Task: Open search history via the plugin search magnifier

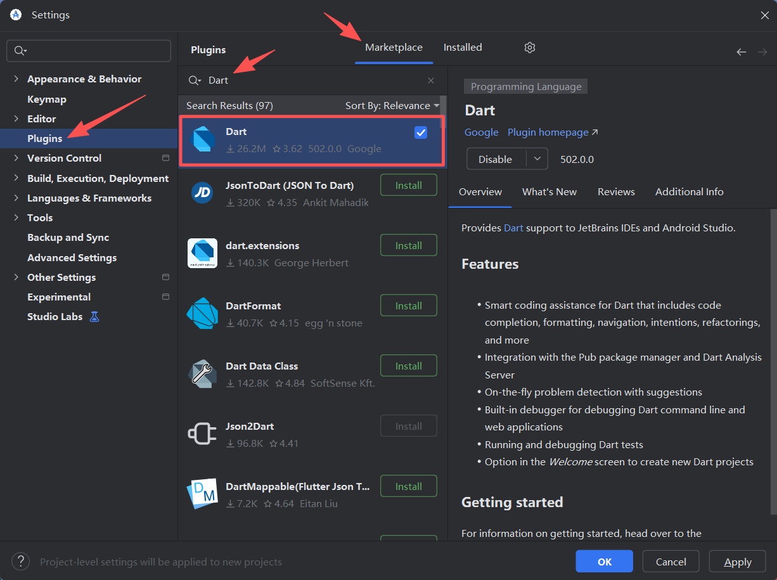Action: coord(195,81)
